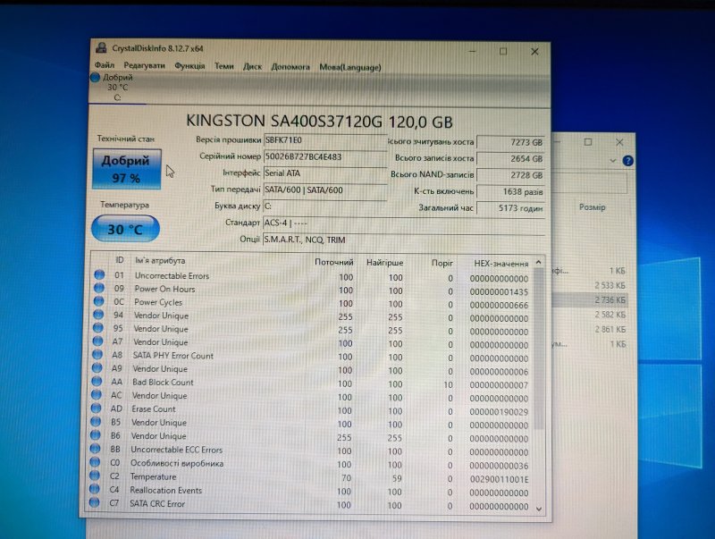Select the status circle for SATA PHY Error Count
Image resolution: width=715 pixels, height=539 pixels.
coord(99,356)
